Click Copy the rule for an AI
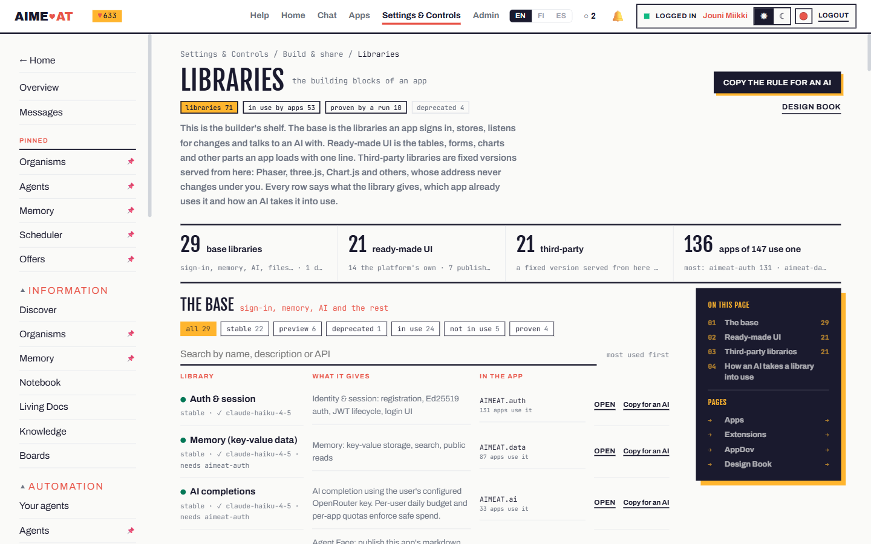Screen dimensions: 871x544 (x=777, y=83)
